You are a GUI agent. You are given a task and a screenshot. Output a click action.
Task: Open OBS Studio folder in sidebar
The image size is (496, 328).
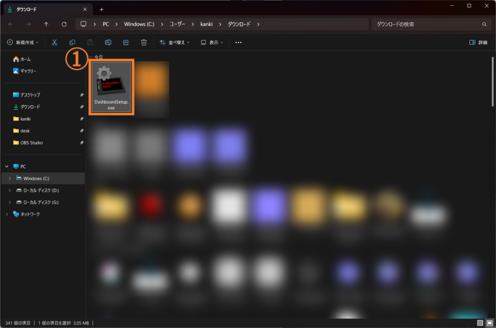pos(31,143)
